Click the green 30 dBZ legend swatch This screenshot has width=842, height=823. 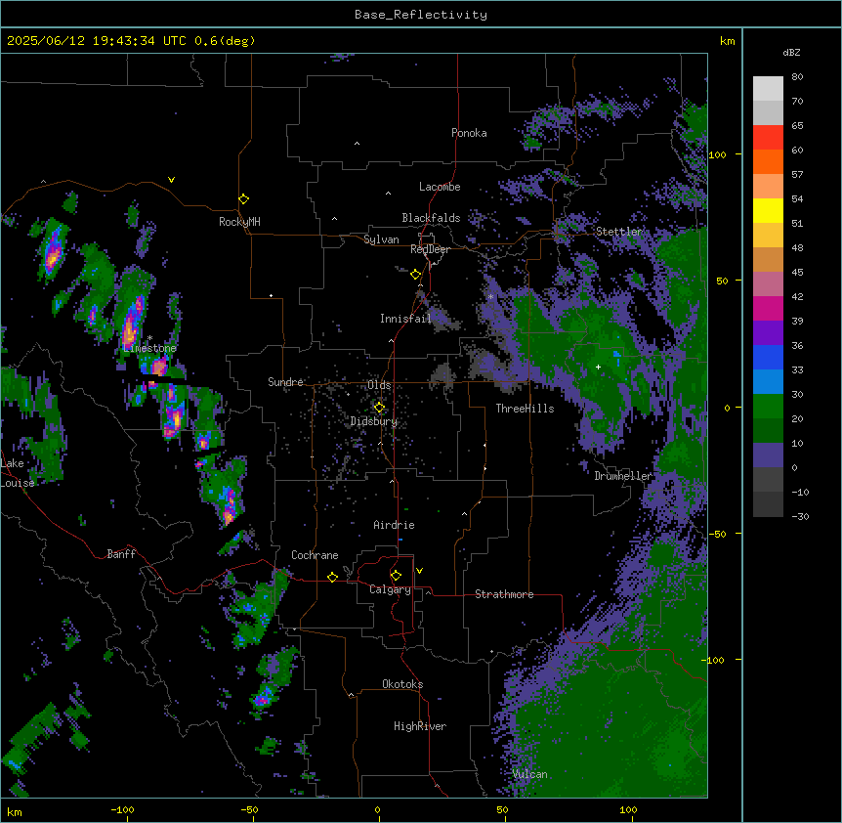click(x=768, y=407)
